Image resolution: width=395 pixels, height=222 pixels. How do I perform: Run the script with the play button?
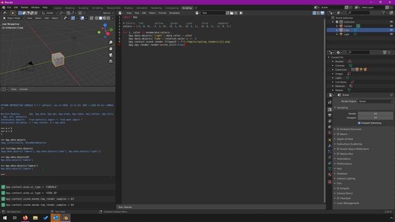(x=241, y=13)
